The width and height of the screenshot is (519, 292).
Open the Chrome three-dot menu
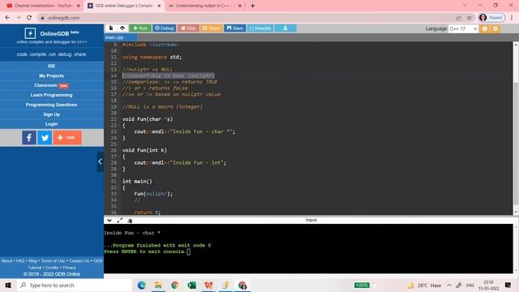(x=512, y=18)
